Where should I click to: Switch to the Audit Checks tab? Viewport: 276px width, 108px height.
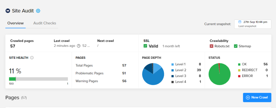[45, 23]
